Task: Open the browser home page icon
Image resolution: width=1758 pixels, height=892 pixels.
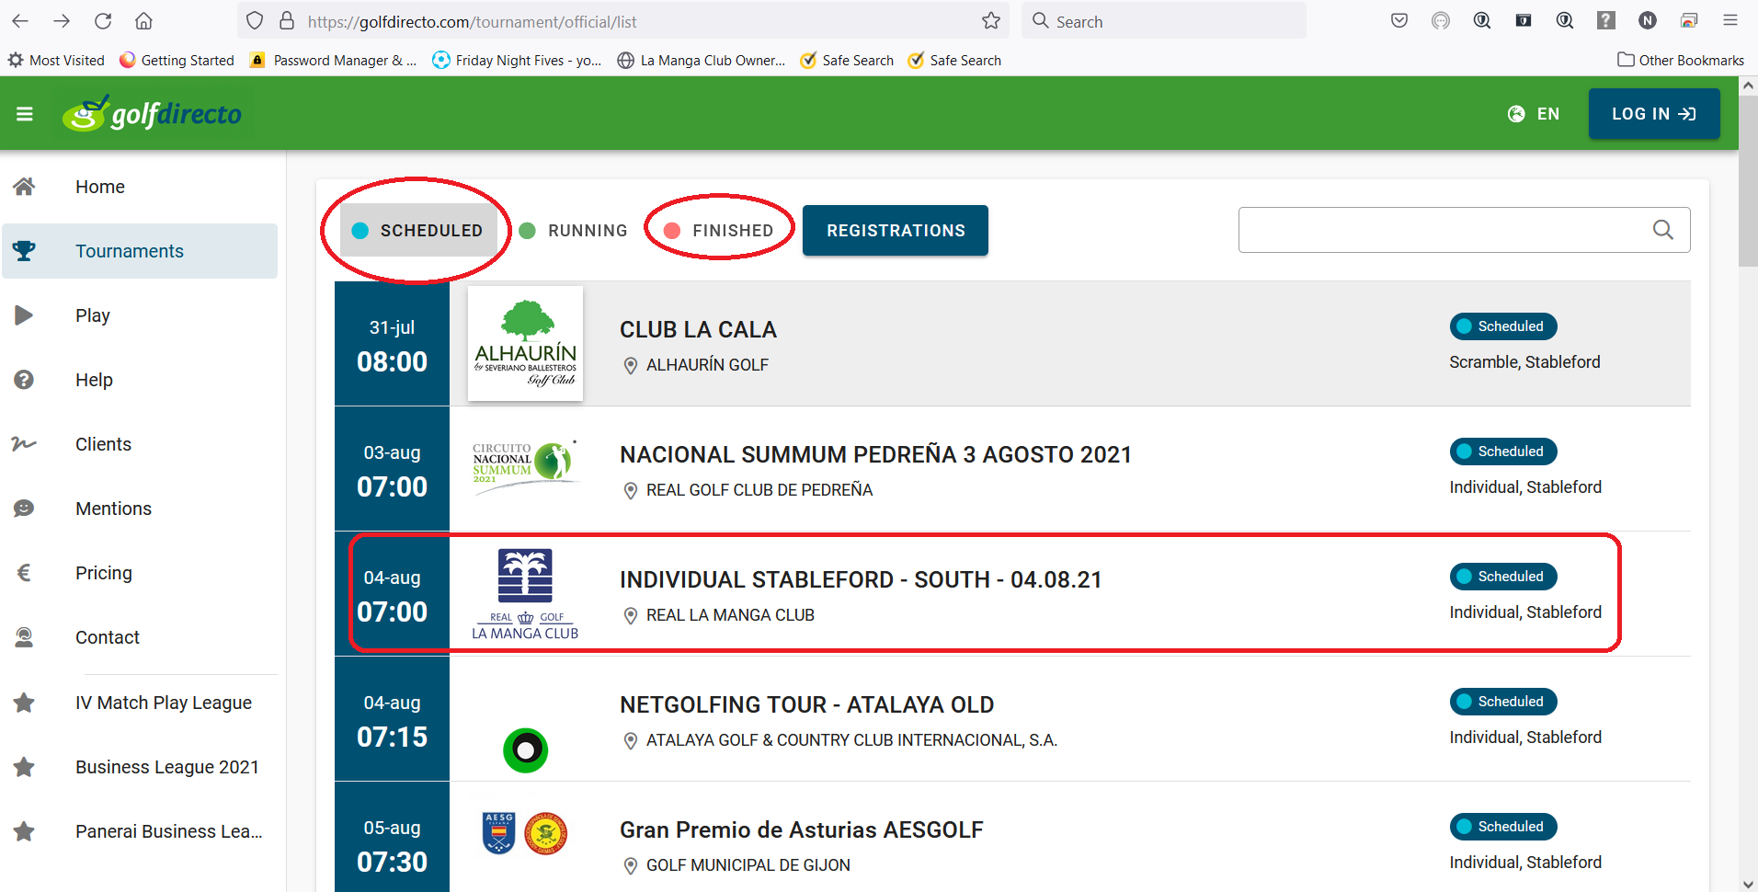Action: (x=143, y=20)
